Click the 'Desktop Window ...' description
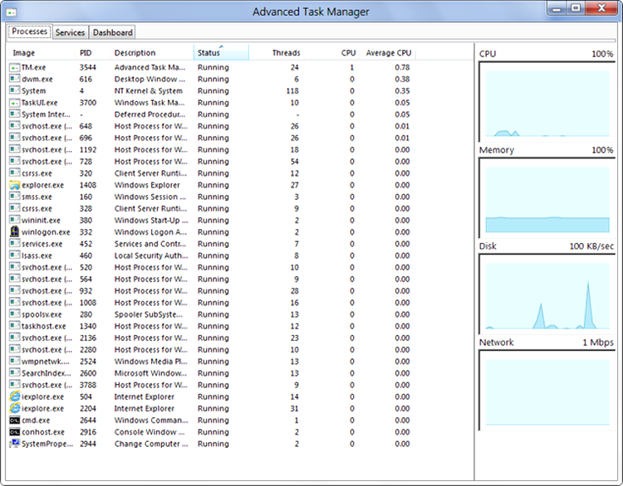The width and height of the screenshot is (623, 486). click(150, 79)
